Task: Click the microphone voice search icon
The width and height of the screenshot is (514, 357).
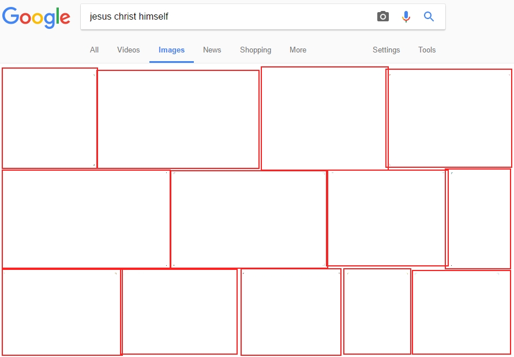Action: click(406, 16)
